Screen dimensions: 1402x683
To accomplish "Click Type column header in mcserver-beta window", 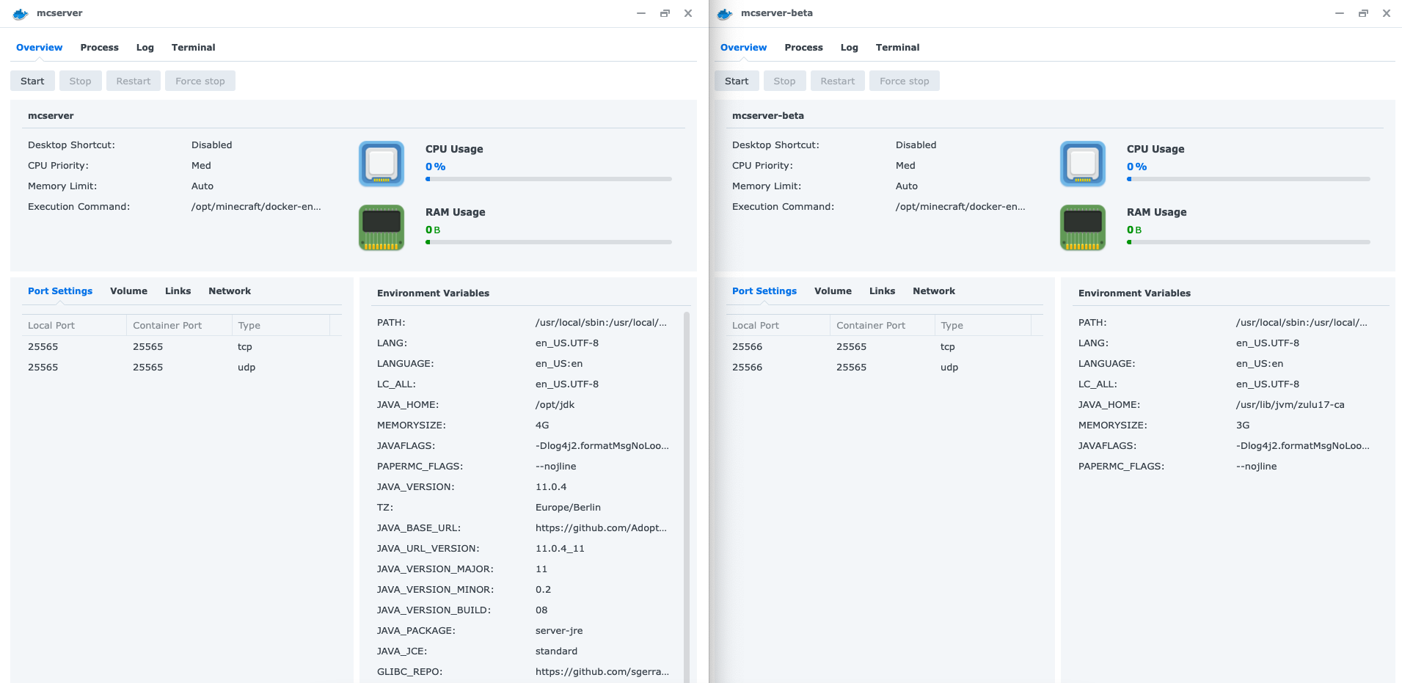I will click(983, 325).
